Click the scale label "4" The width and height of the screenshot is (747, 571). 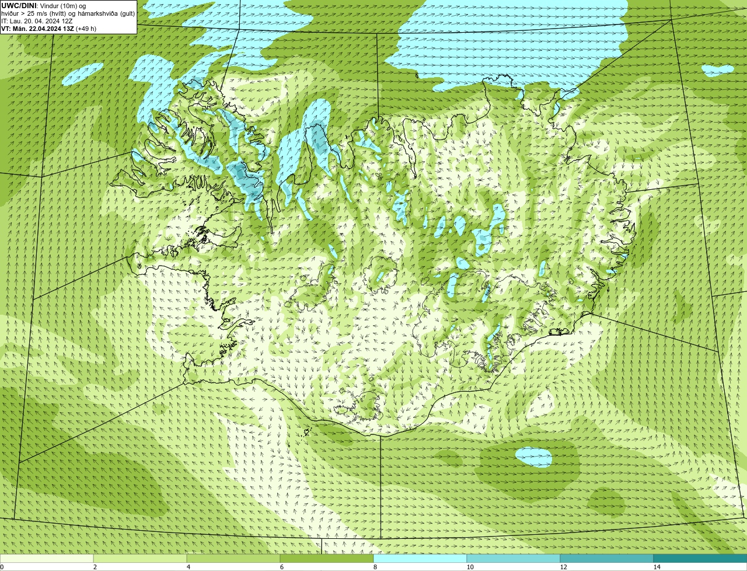[x=188, y=567]
